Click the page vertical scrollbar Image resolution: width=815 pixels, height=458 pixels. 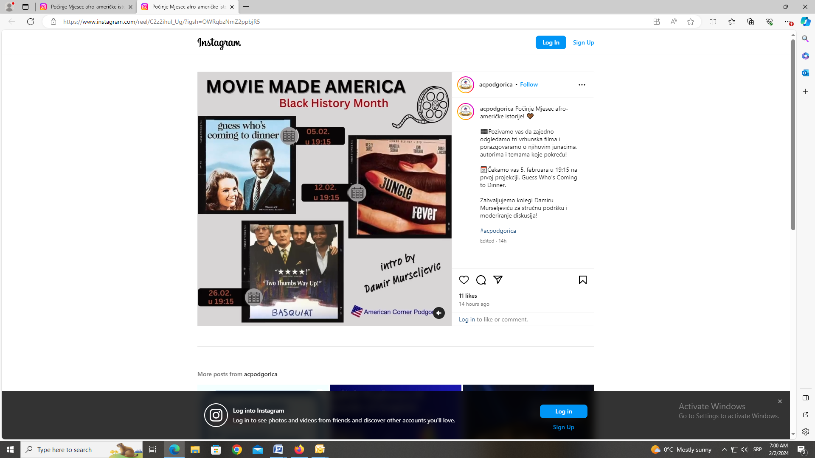pyautogui.click(x=793, y=136)
